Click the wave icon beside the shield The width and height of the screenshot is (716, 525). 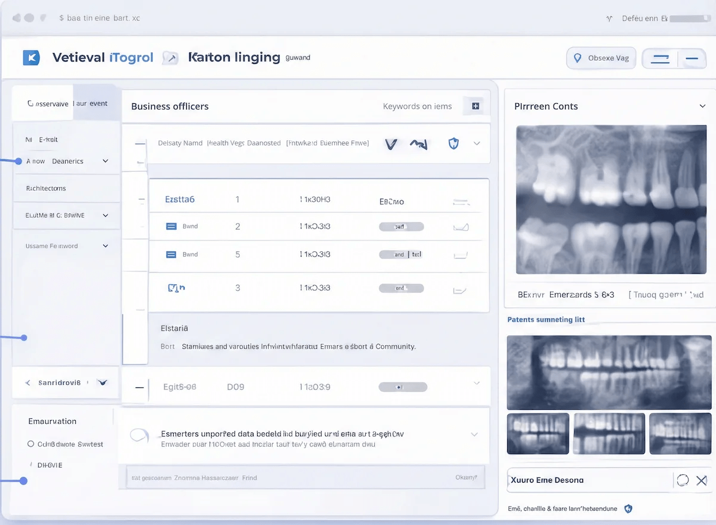[419, 144]
